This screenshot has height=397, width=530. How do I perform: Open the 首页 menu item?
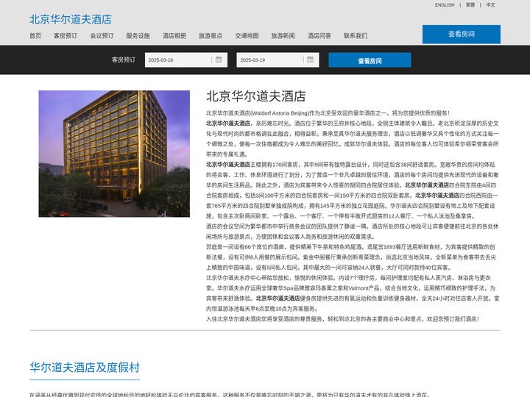[35, 36]
